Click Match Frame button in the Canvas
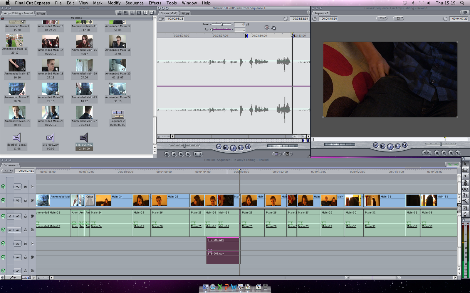 pyautogui.click(x=458, y=153)
